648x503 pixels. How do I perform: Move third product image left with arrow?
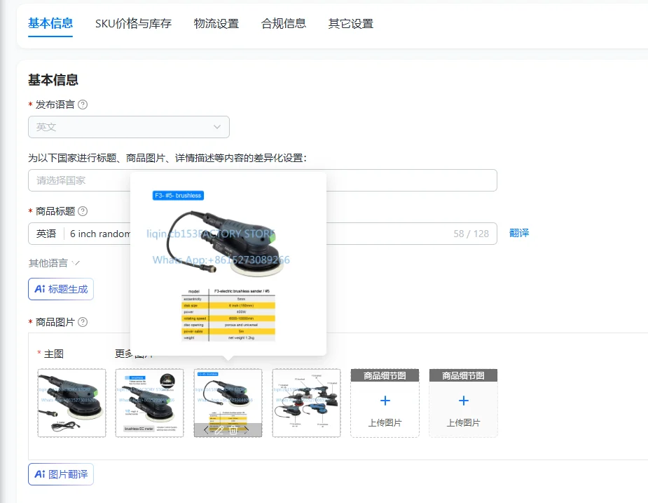(x=206, y=430)
